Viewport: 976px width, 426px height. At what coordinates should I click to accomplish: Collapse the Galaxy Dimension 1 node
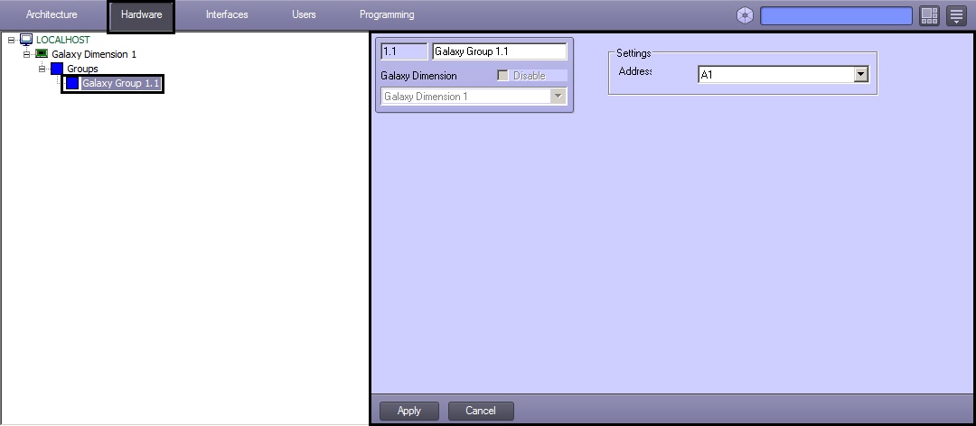coord(26,54)
